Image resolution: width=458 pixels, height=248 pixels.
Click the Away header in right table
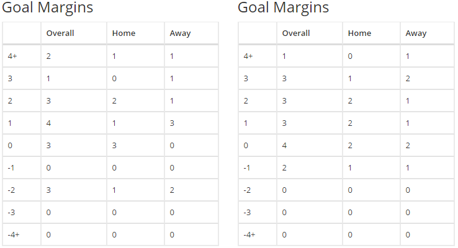(x=416, y=33)
